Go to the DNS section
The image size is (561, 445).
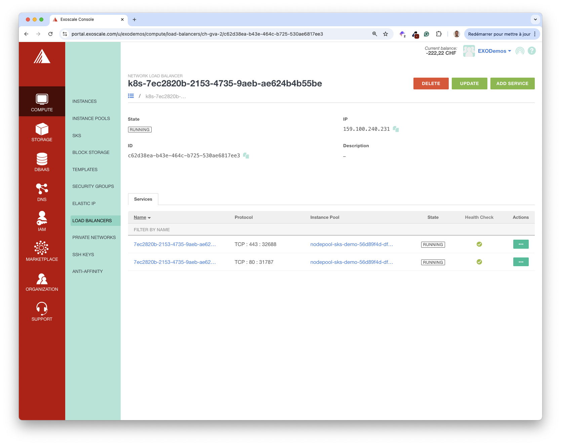tap(42, 192)
